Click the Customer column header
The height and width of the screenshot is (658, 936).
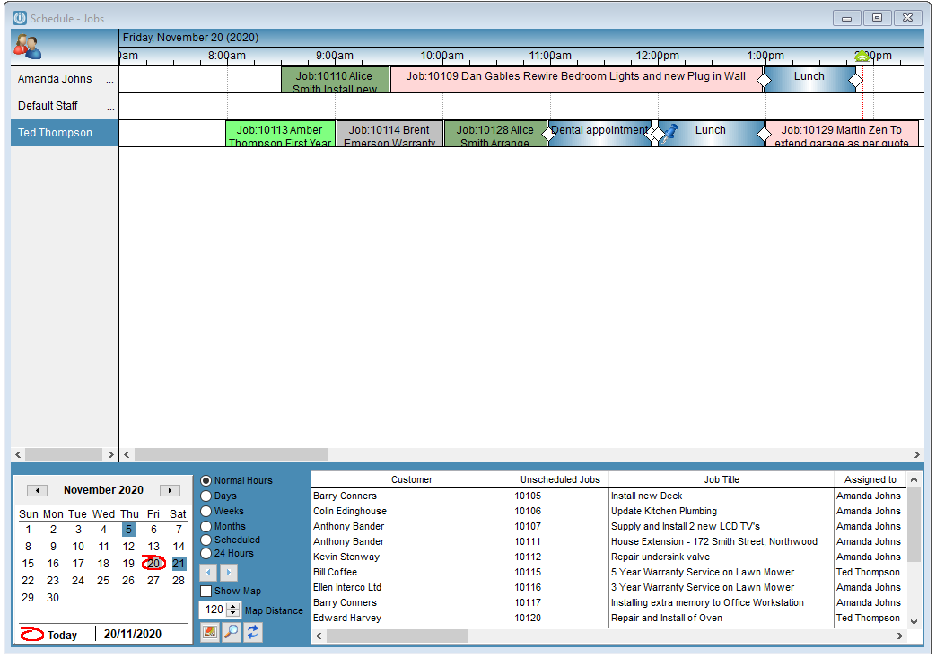point(411,480)
